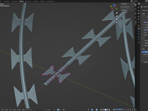Click the blue Z axis gizmo ball

click(x=114, y=5)
